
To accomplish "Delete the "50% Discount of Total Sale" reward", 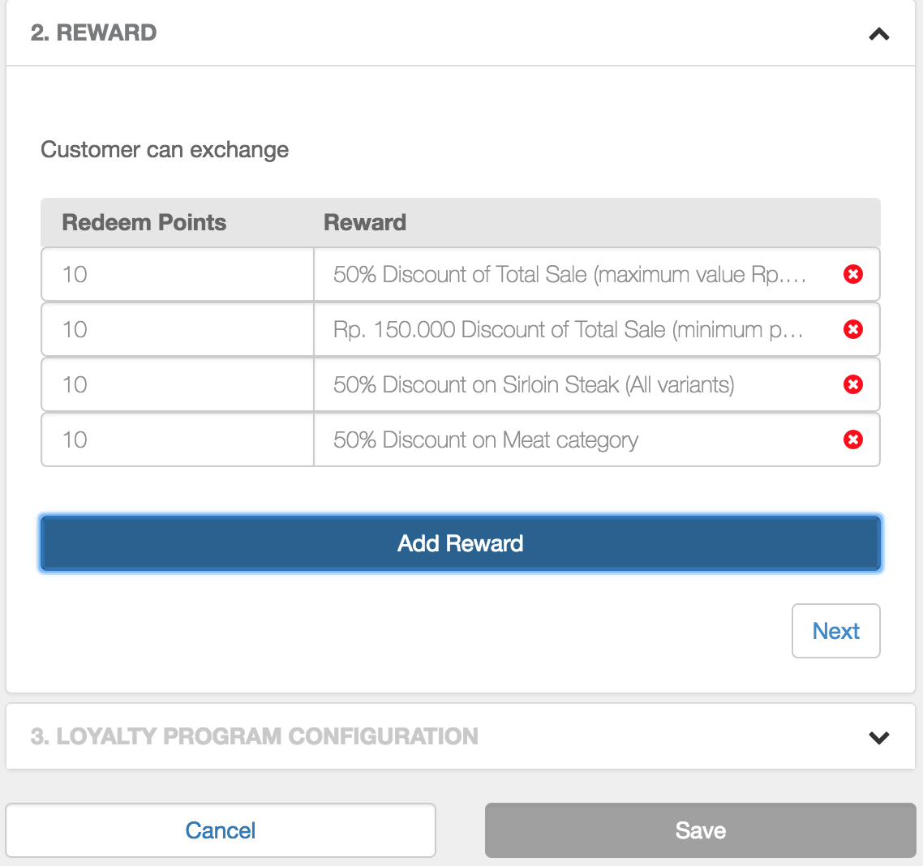I will coord(852,274).
